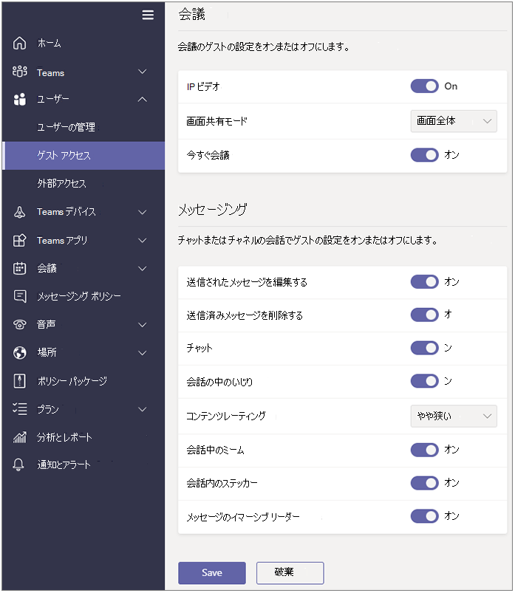Click the プラン checklist icon

click(20, 409)
